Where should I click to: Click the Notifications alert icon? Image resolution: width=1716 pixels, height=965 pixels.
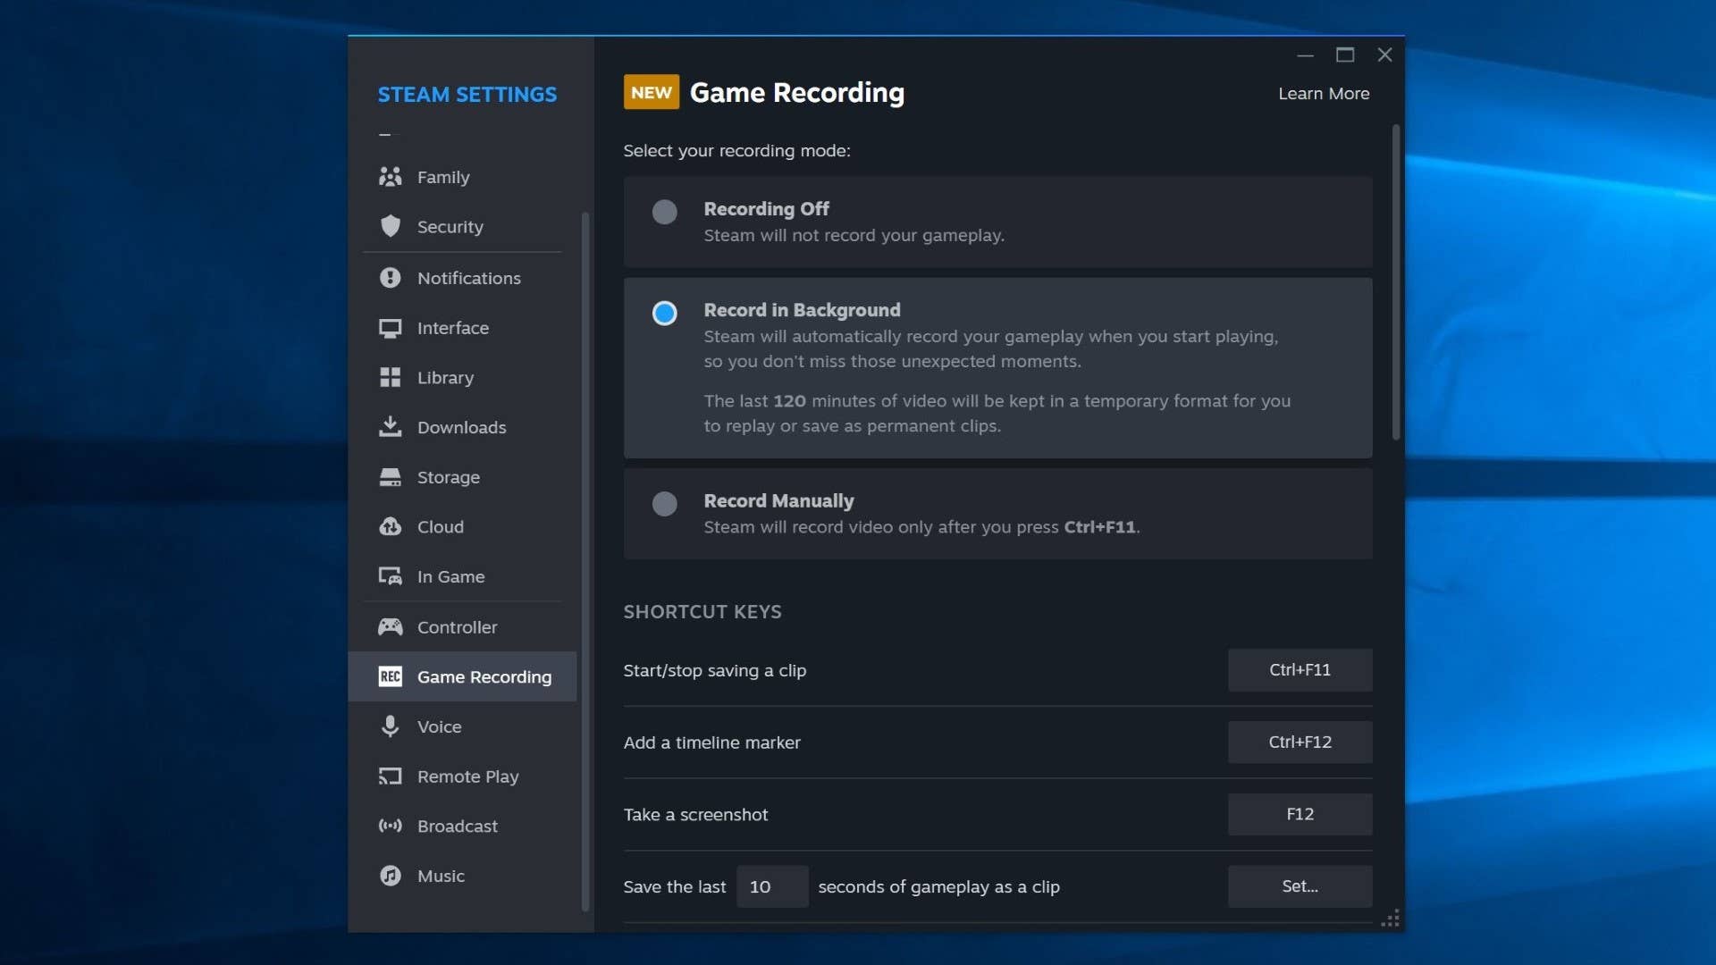(390, 278)
